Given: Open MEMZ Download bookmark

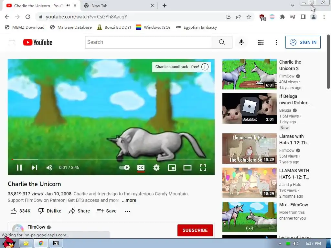Looking at the screenshot, I should (25, 27).
